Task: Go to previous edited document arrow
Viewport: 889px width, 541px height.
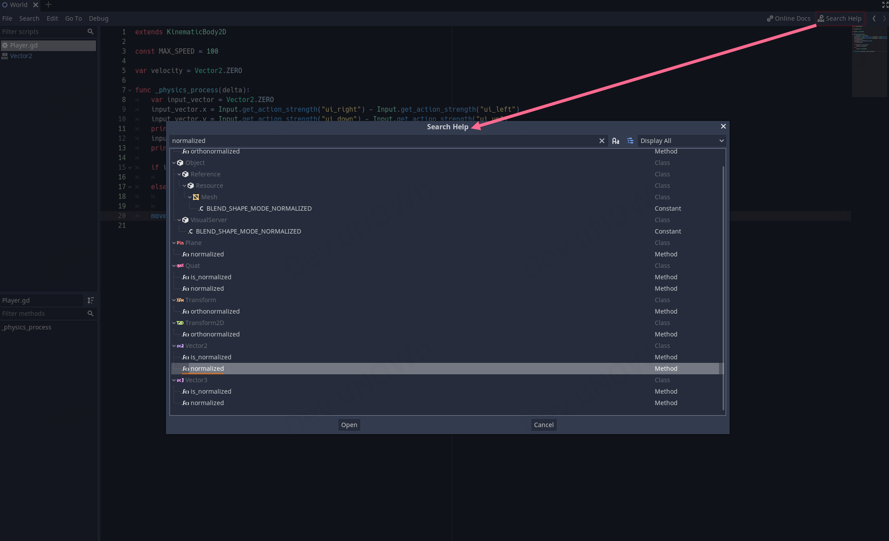Action: 874,18
